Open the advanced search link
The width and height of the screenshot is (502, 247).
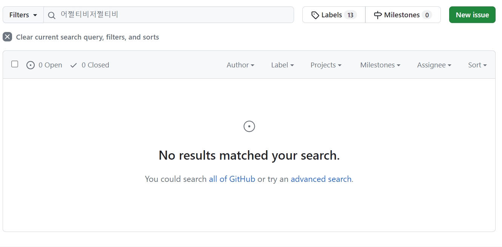(x=321, y=179)
